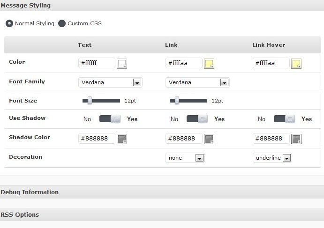
Task: Toggle the Use Shadow switch for Link Hover
Action: (284, 119)
